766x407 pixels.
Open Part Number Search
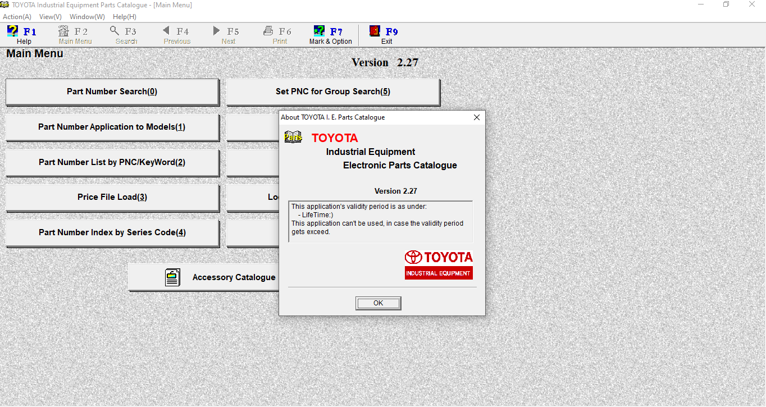click(x=112, y=91)
